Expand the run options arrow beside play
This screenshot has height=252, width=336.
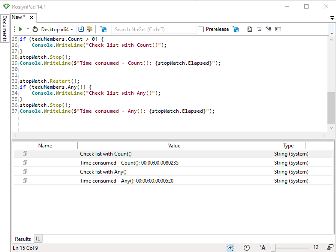[28, 29]
